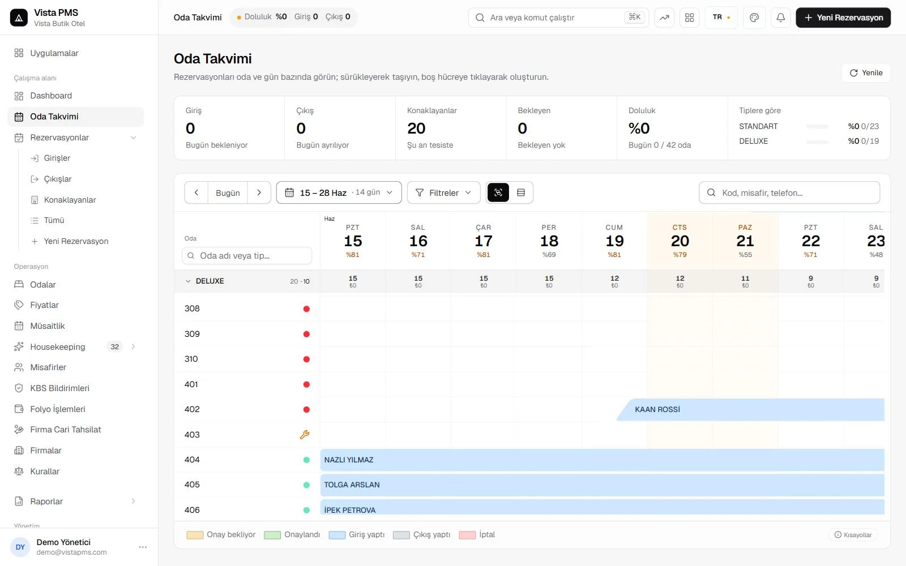Click the Vista PMS logo icon
Image resolution: width=906 pixels, height=566 pixels.
point(19,18)
